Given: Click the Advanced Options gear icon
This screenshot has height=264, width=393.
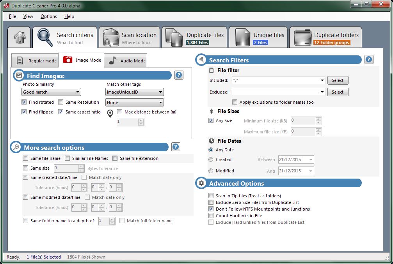Looking at the screenshot, I should pyautogui.click(x=201, y=183).
